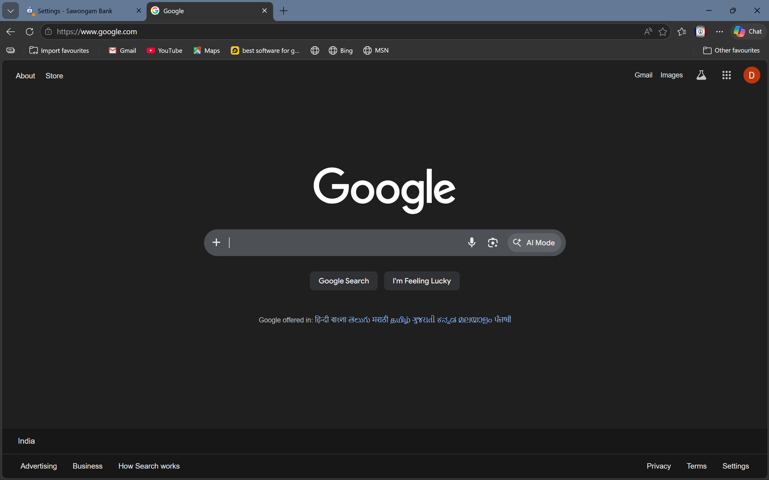This screenshot has width=769, height=480.
Task: Search by image with Lens icon
Action: tap(493, 242)
